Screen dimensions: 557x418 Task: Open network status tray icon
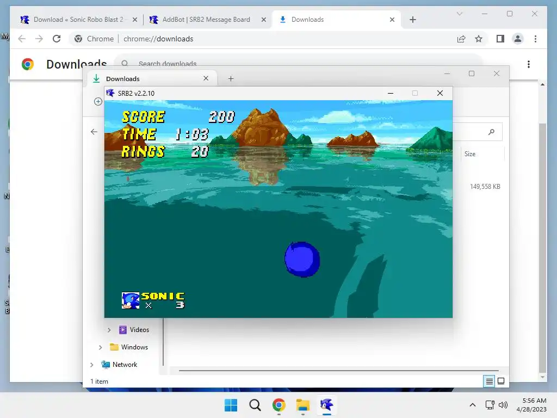pyautogui.click(x=490, y=405)
